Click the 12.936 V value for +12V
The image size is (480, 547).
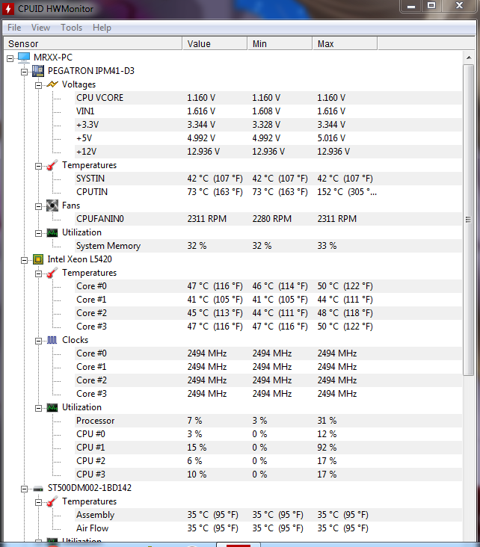tap(203, 152)
